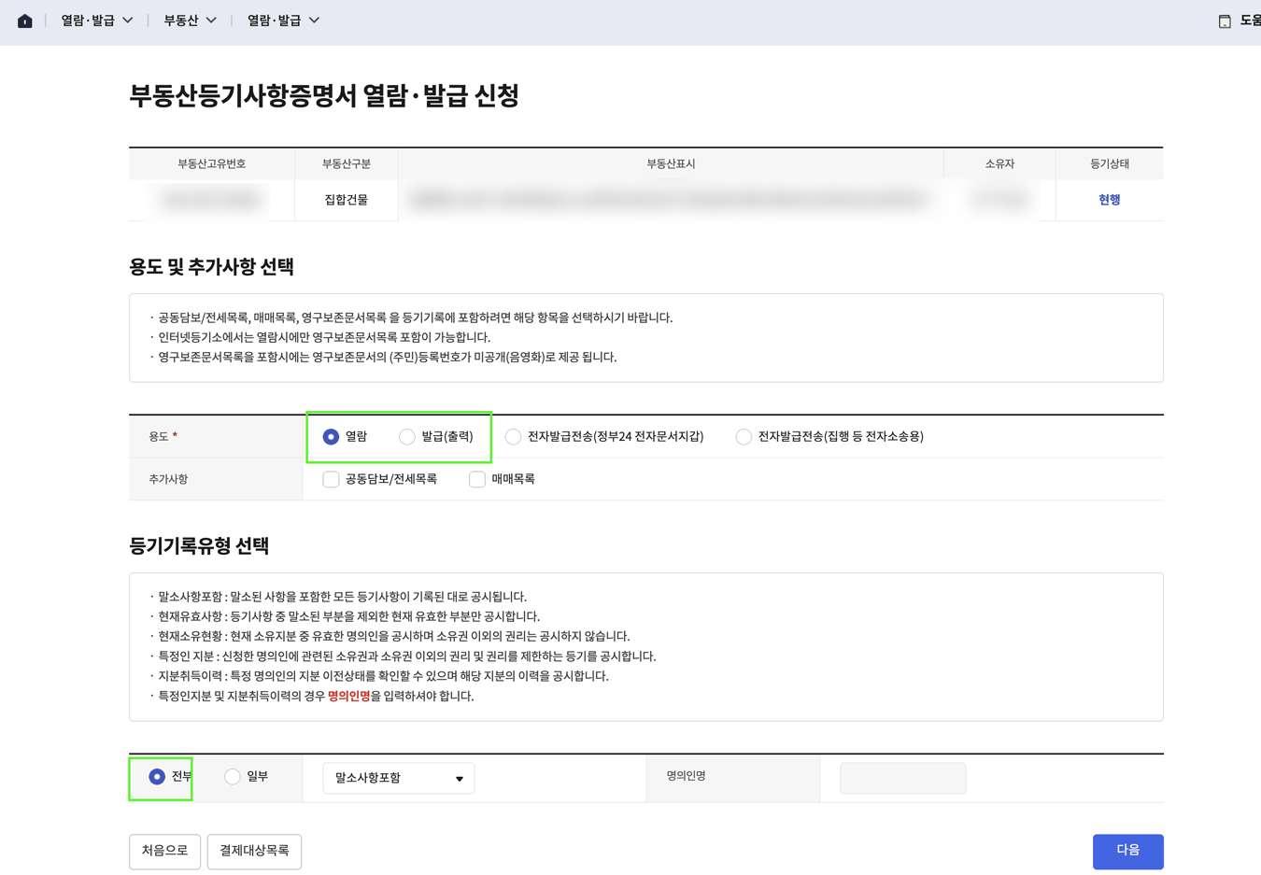Click the 처음으로 button

[164, 851]
